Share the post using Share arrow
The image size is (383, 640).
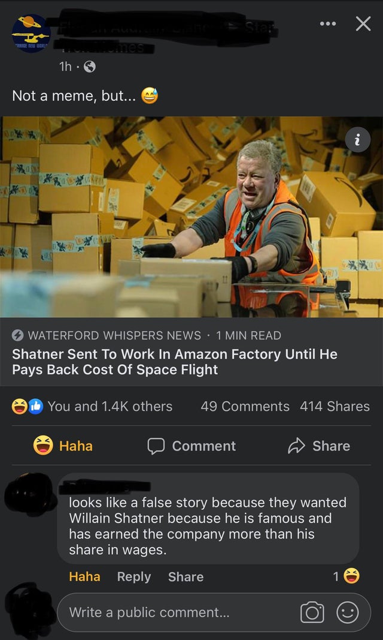coord(319,446)
